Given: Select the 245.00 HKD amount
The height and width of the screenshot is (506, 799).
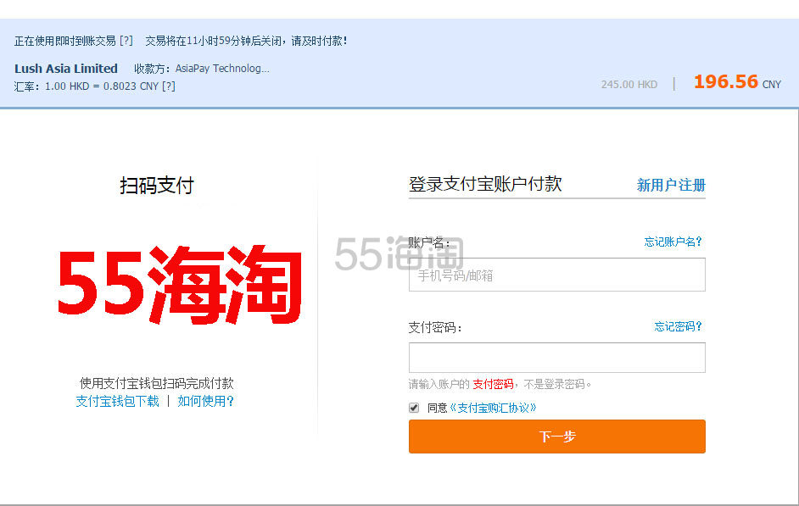Looking at the screenshot, I should 629,85.
